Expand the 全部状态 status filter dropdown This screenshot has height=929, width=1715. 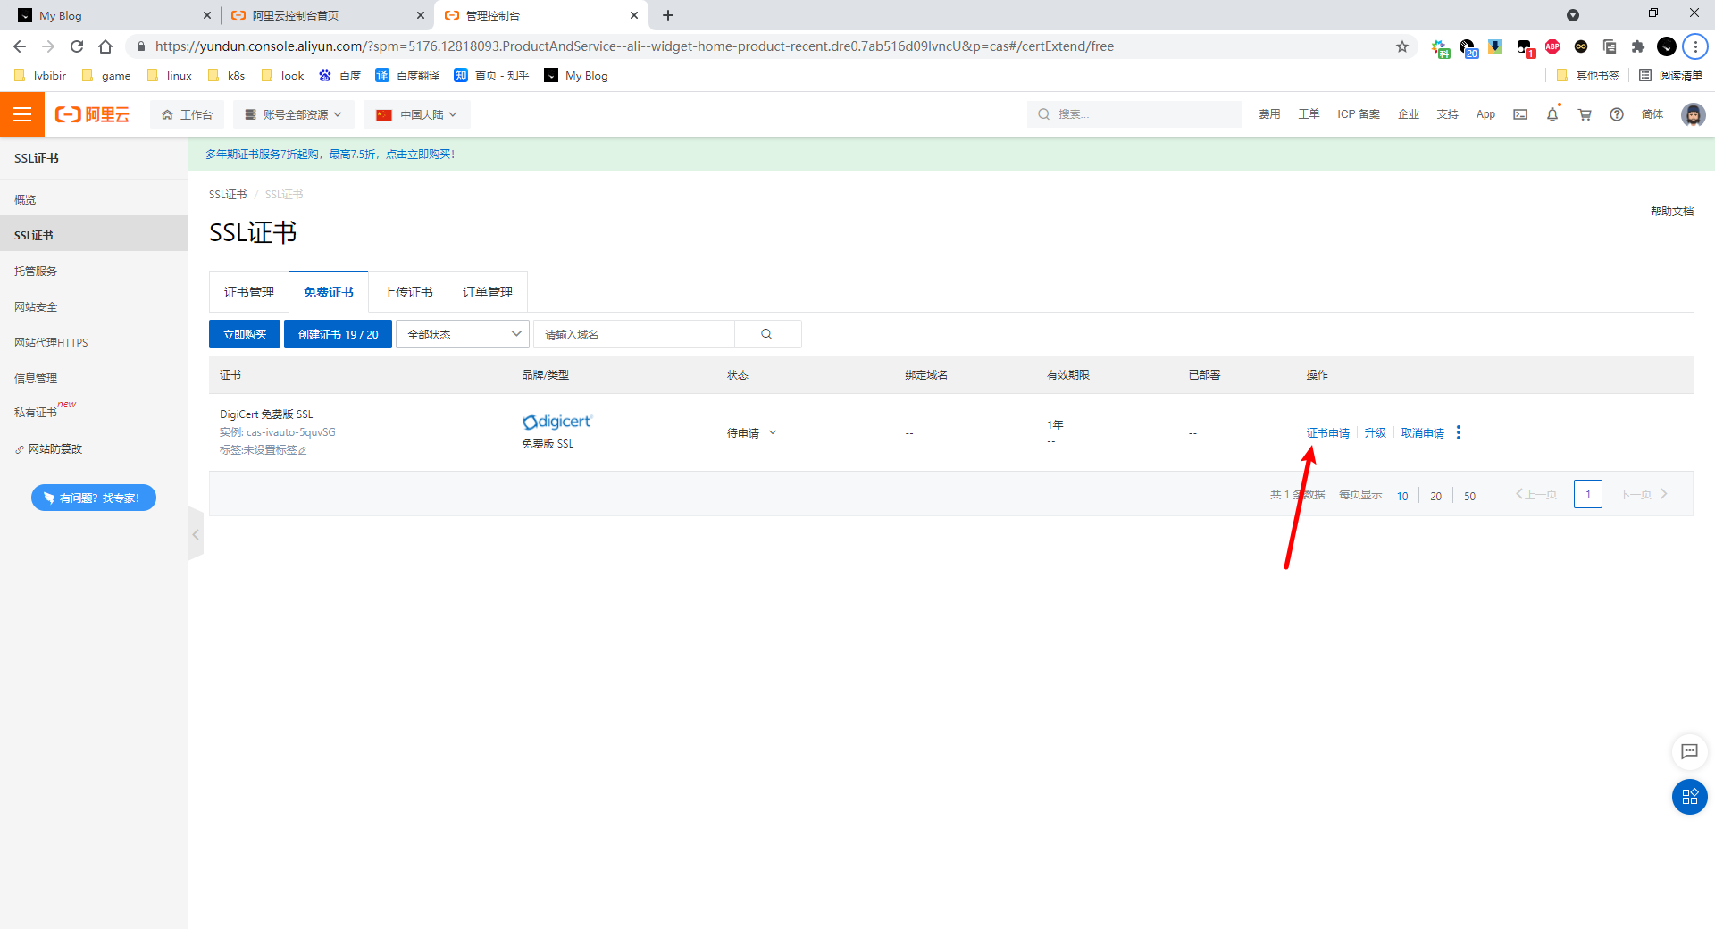[x=463, y=334]
